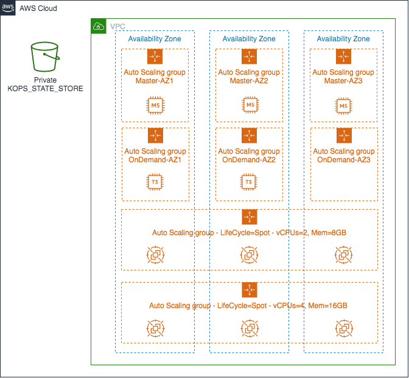Select the leftmost Availability Zone label
The width and height of the screenshot is (409, 378).
155,39
